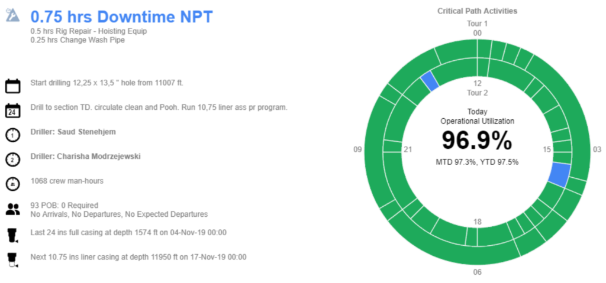606x283 pixels.
Task: Click '1068 crew man-hours' text
Action: (x=67, y=181)
